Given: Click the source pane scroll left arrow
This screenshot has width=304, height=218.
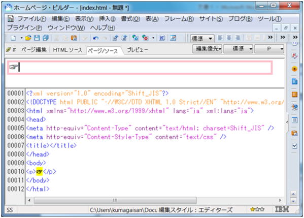Looking at the screenshot, I should click(29, 200).
